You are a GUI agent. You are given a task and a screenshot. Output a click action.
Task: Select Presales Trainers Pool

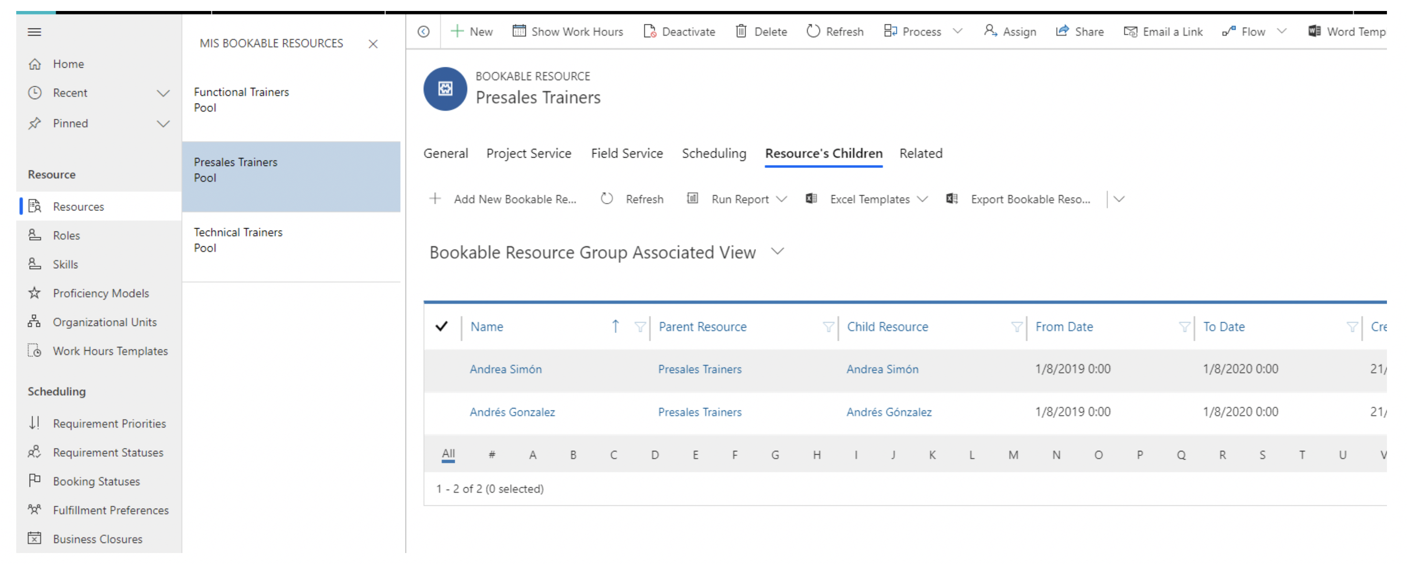click(291, 178)
